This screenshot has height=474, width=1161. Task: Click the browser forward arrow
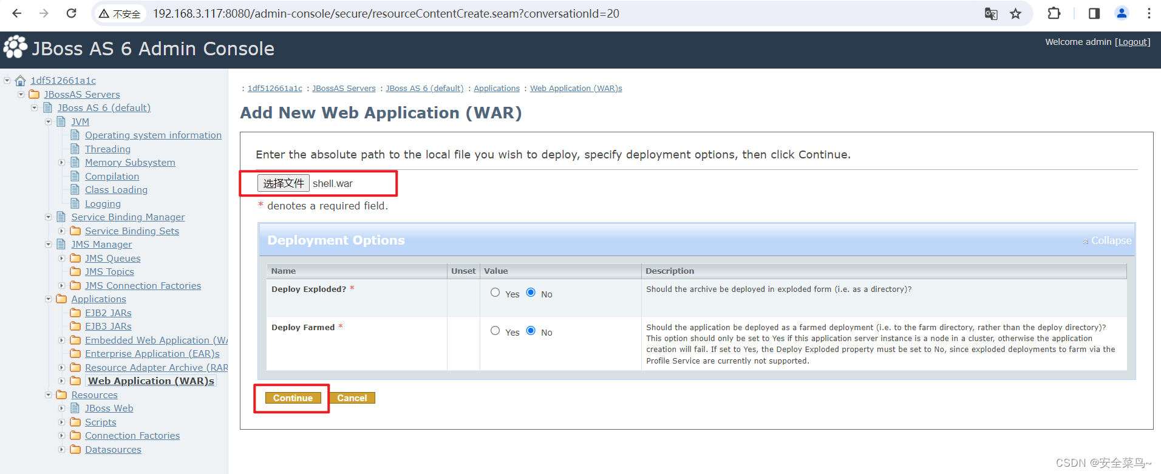click(x=44, y=13)
